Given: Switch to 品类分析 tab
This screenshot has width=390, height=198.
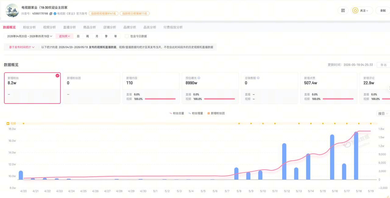Looking at the screenshot, I should click(x=150, y=27).
